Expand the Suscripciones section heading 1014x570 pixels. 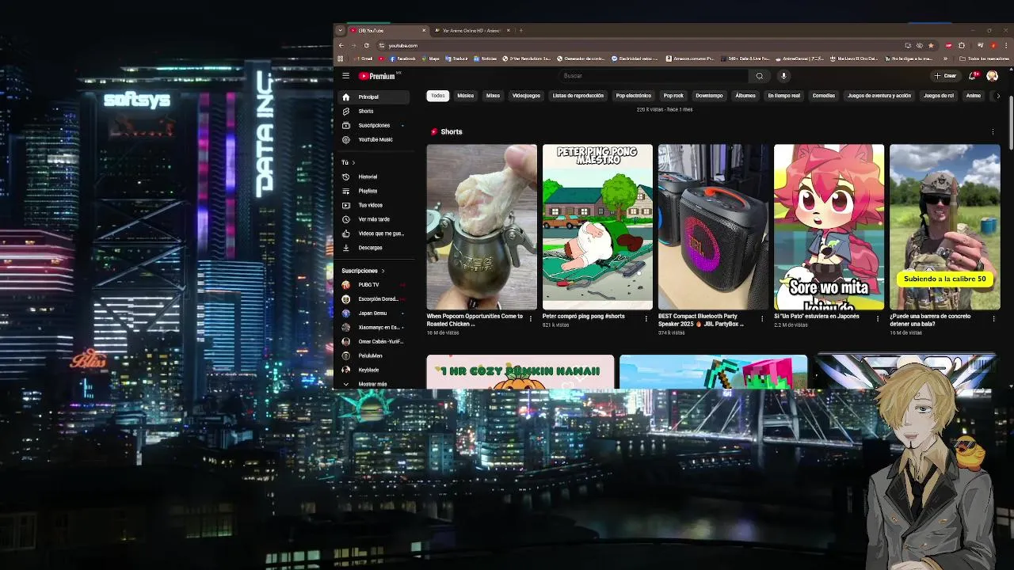[x=363, y=271]
